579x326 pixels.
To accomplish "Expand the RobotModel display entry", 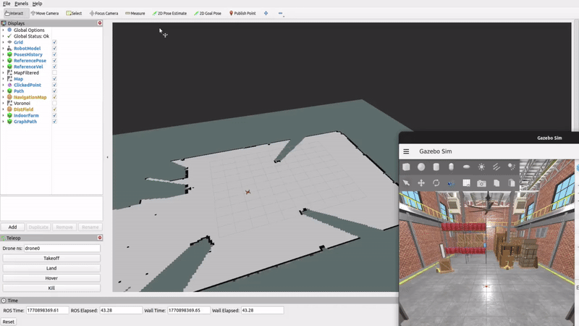I will [3, 49].
